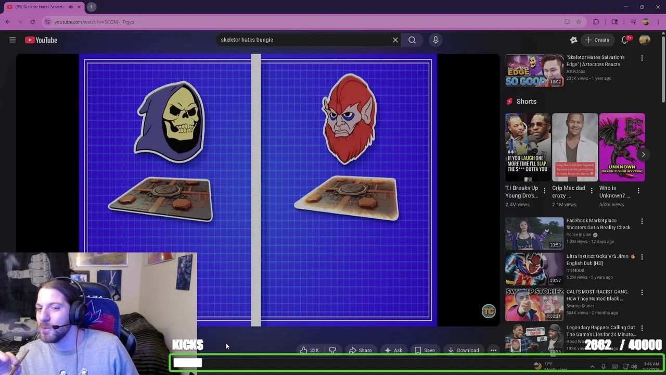
Task: Close the Skeletor Hates Salvation tab
Action: [80, 7]
